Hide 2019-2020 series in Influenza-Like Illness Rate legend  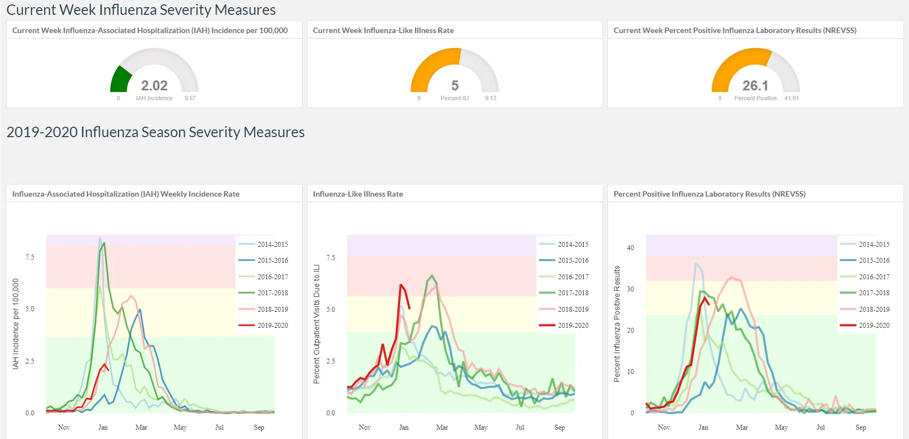pyautogui.click(x=563, y=326)
